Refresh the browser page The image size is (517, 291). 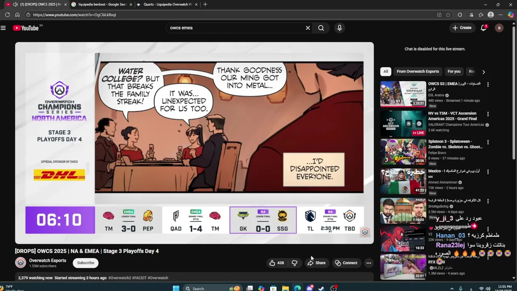pos(7,15)
